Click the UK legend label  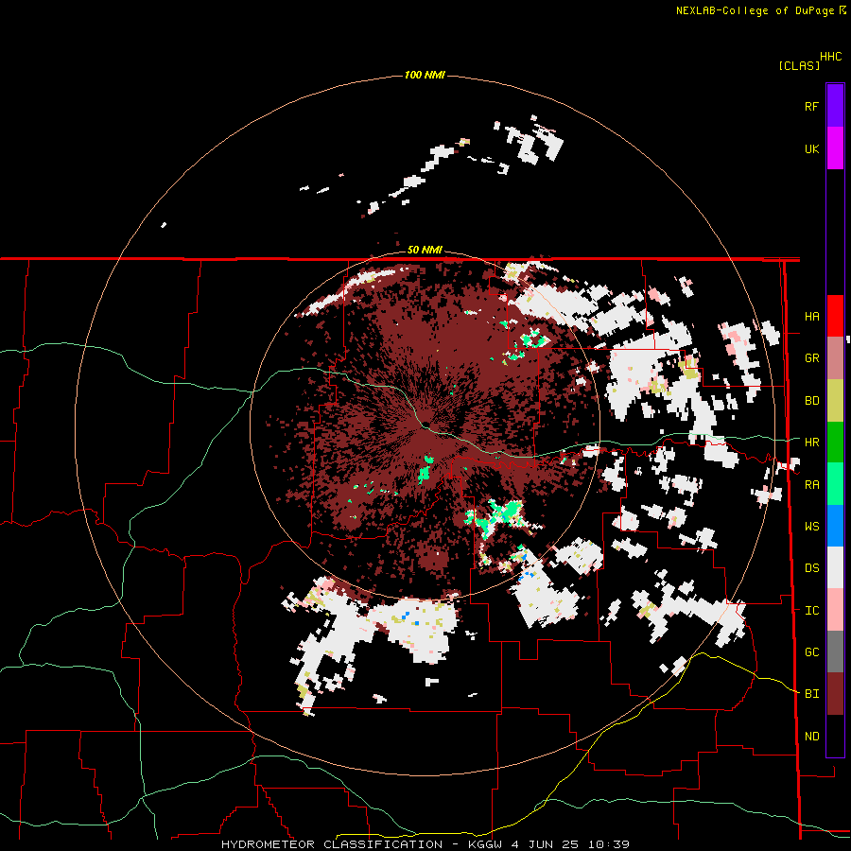pyautogui.click(x=811, y=149)
